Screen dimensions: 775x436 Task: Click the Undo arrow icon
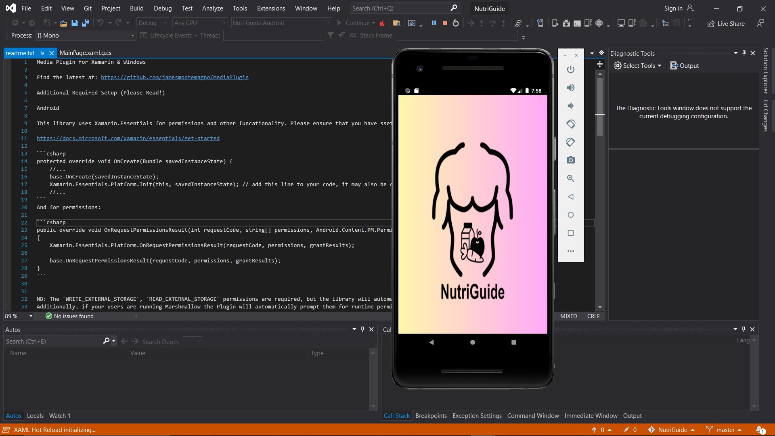point(101,23)
